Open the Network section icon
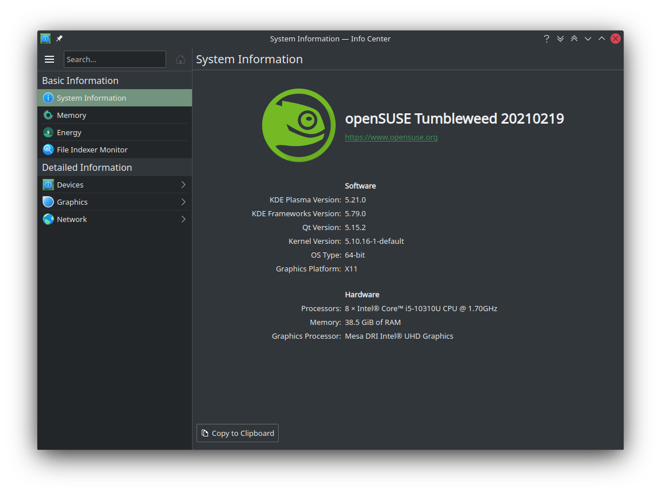The width and height of the screenshot is (661, 494). pyautogui.click(x=48, y=219)
